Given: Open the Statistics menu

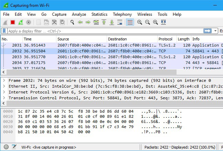Looking at the screenshot, I should pyautogui.click(x=99, y=14).
